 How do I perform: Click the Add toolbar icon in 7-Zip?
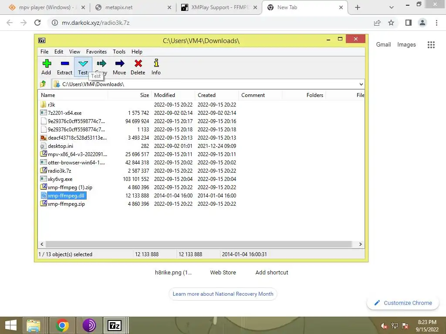[x=46, y=63]
